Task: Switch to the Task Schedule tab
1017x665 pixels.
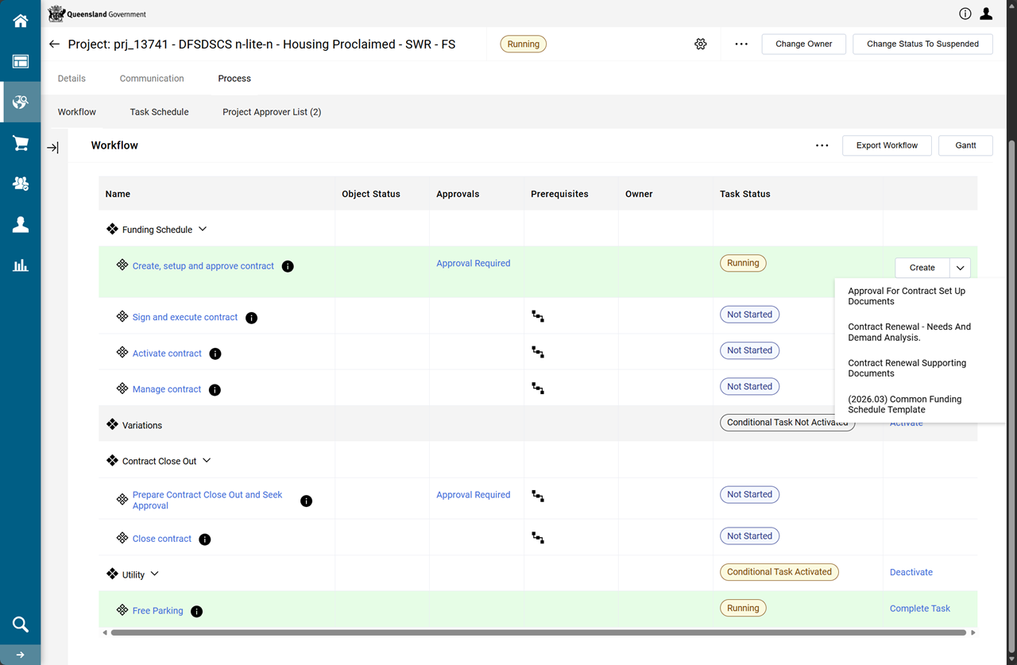Action: 159,112
